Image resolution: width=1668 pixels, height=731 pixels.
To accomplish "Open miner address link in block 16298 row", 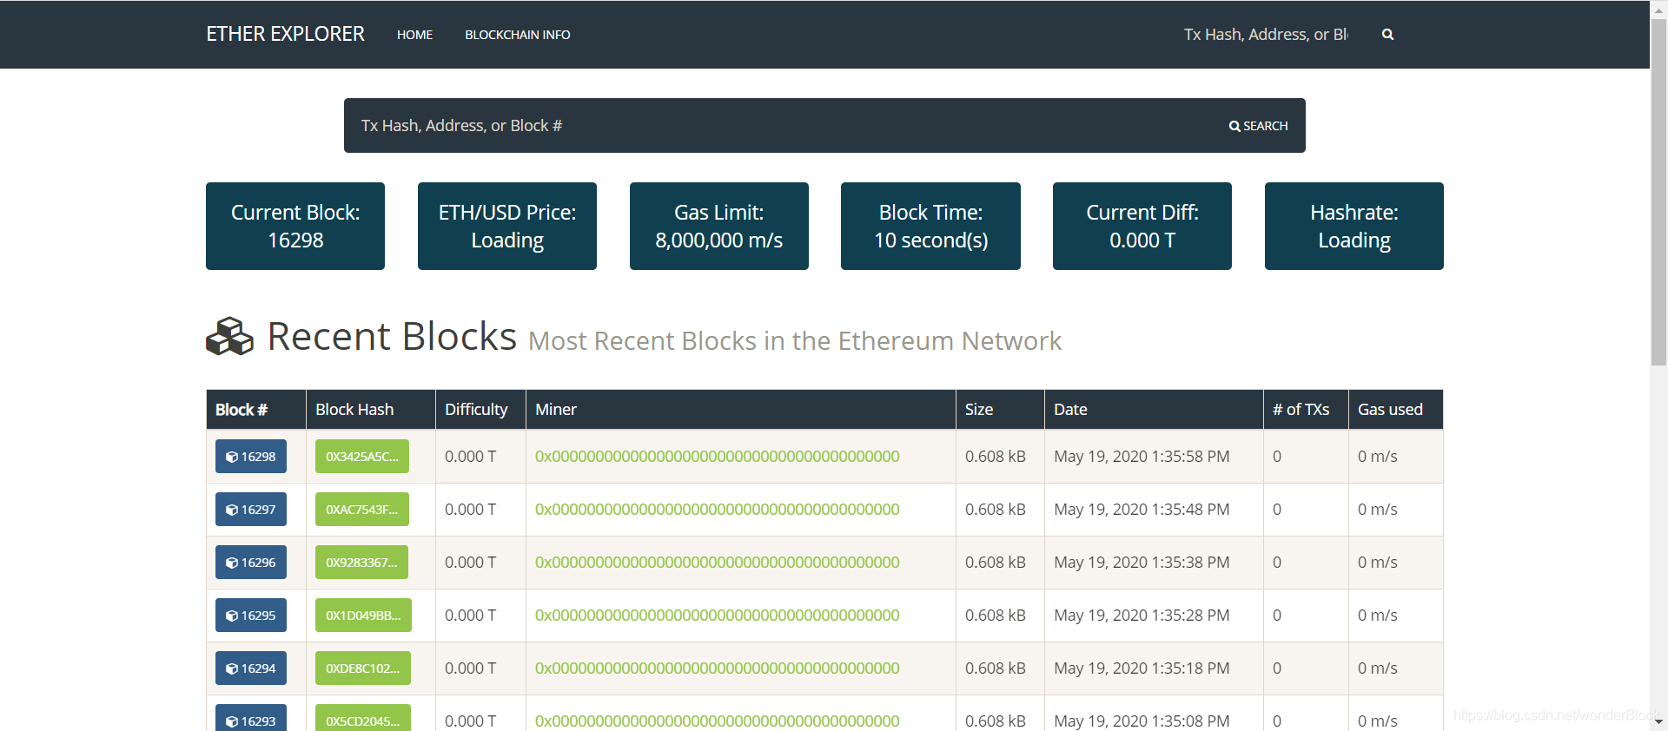I will 718,457.
